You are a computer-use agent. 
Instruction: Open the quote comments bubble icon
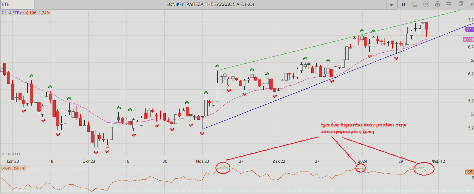pos(426,4)
